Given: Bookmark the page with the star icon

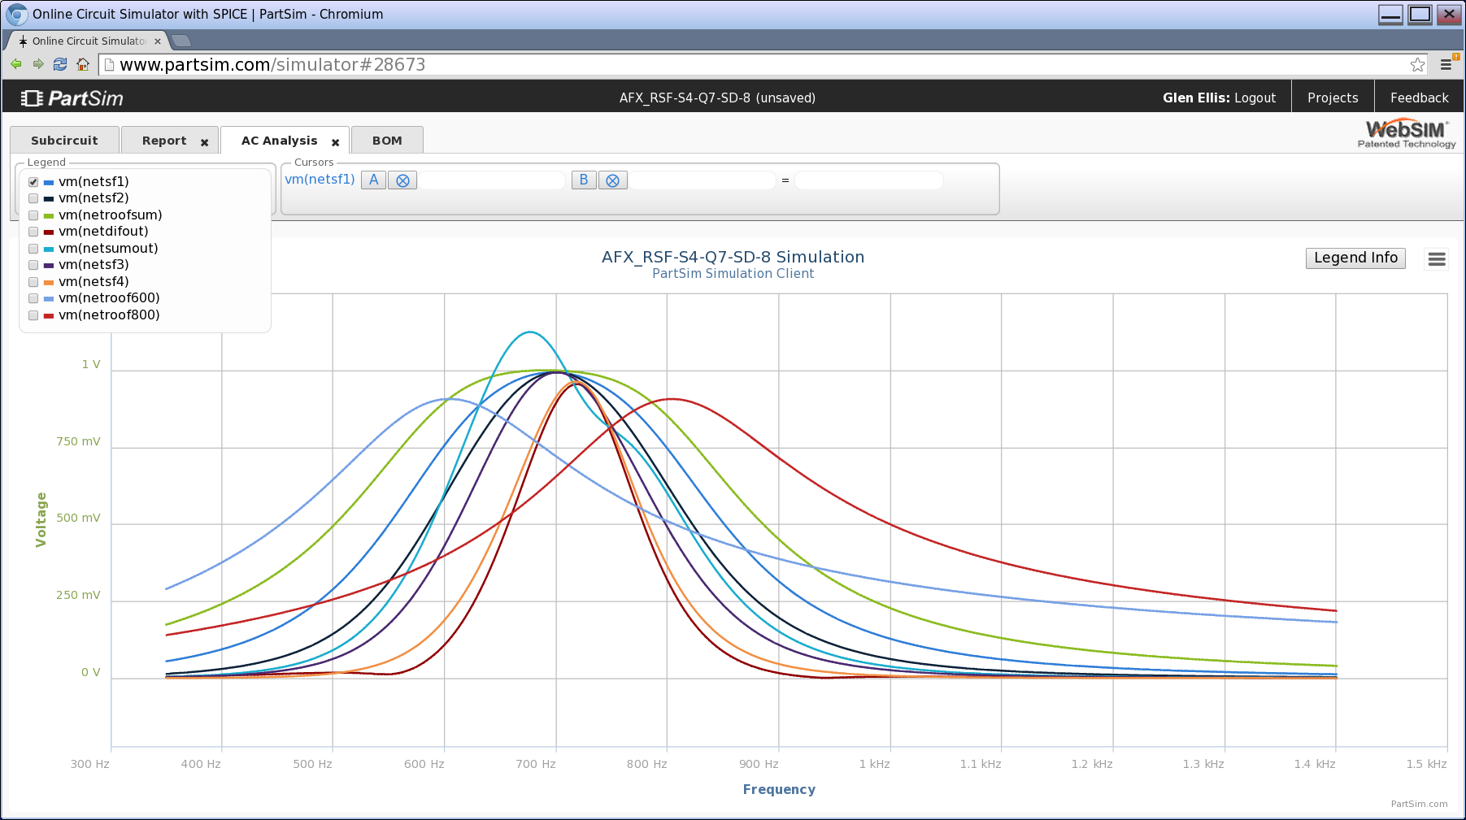Looking at the screenshot, I should [x=1417, y=64].
